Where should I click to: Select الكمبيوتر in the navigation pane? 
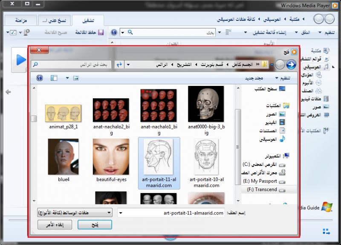[x=277, y=156]
